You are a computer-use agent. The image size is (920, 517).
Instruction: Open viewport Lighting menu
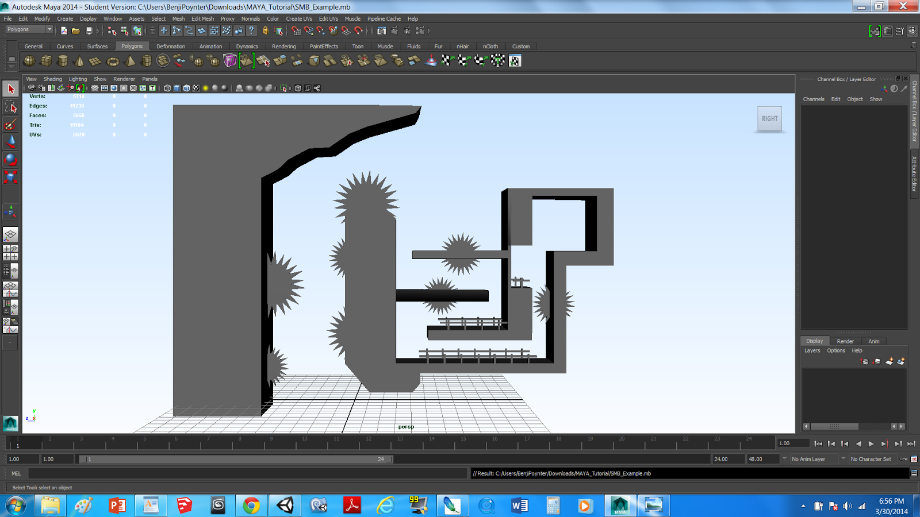[78, 79]
